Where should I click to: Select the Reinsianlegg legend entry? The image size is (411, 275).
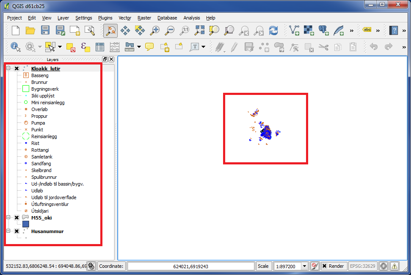pyautogui.click(x=44, y=136)
